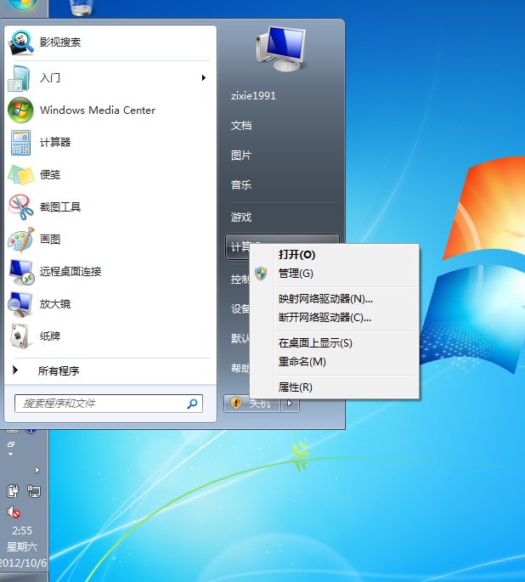Open the 影视搜索 program icon
Screen dimensions: 525x582
20,42
